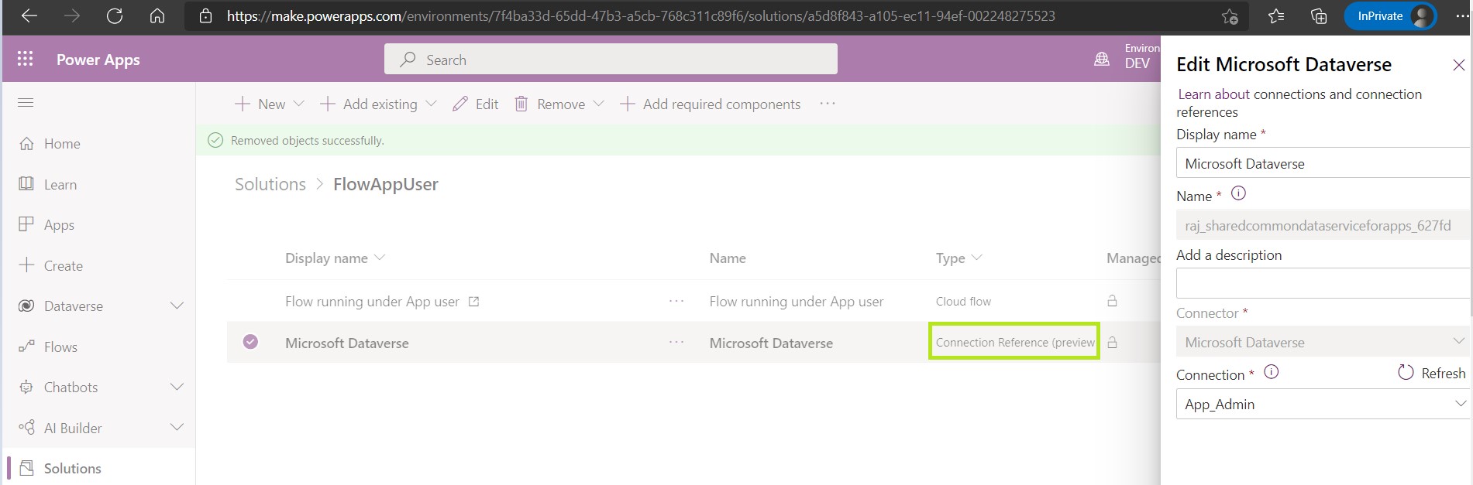Click lock icon in Microsoft Dataverse row
1473x485 pixels.
coord(1112,342)
